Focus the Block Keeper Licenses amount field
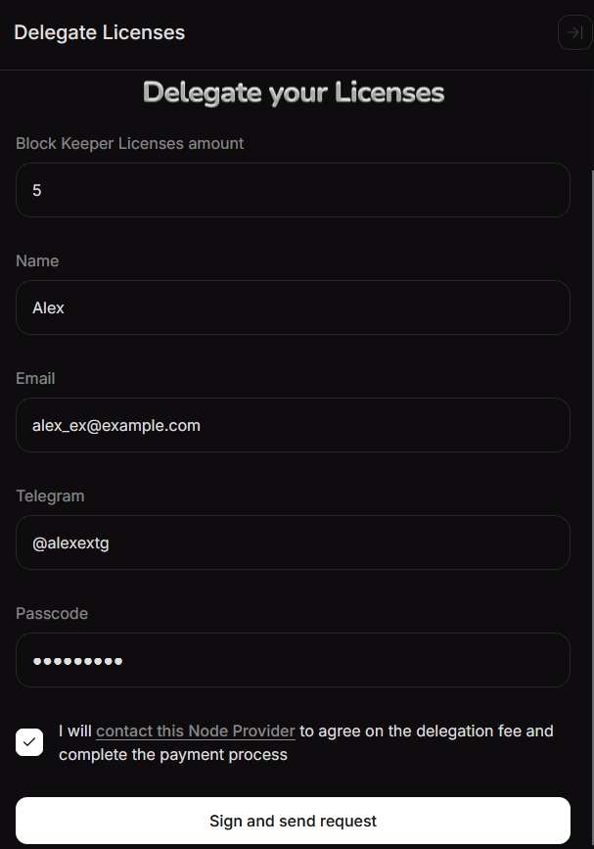594x849 pixels. (x=293, y=190)
